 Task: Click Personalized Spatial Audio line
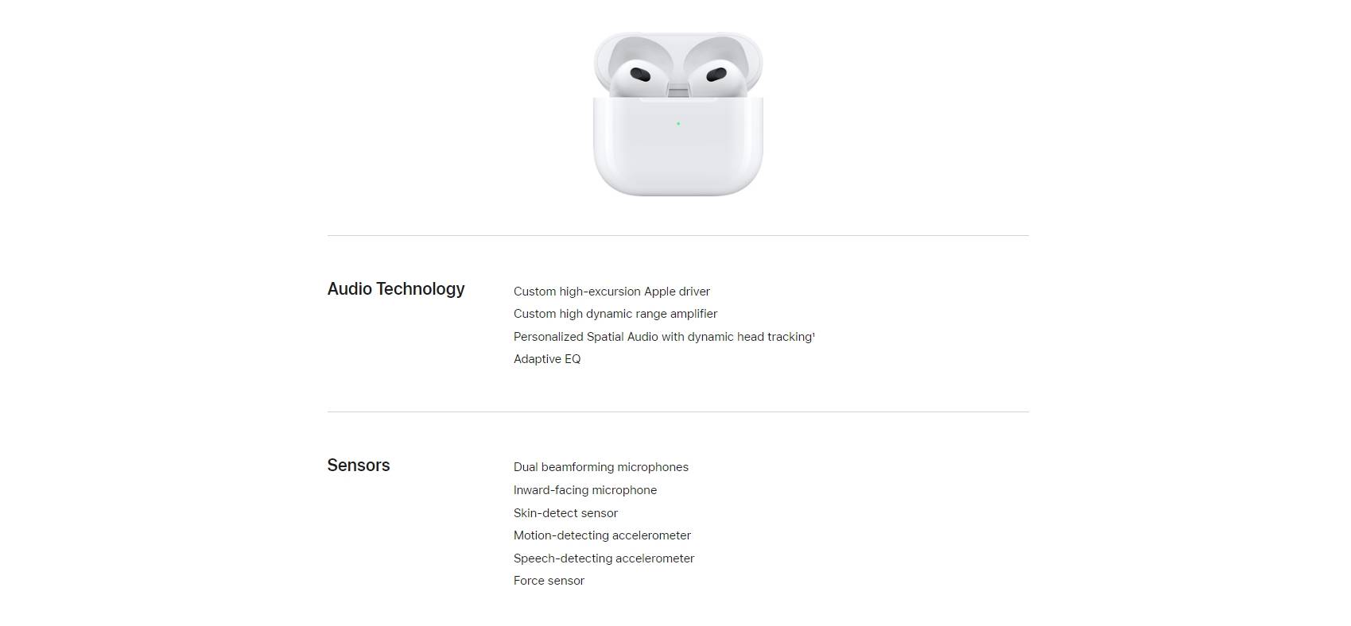tap(662, 337)
